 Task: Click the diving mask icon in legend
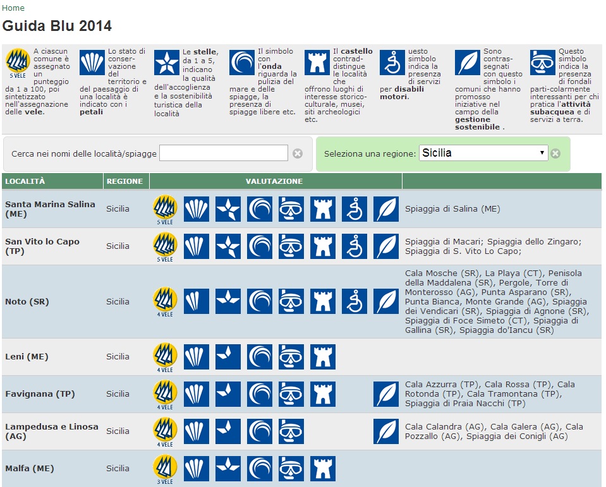[x=543, y=63]
